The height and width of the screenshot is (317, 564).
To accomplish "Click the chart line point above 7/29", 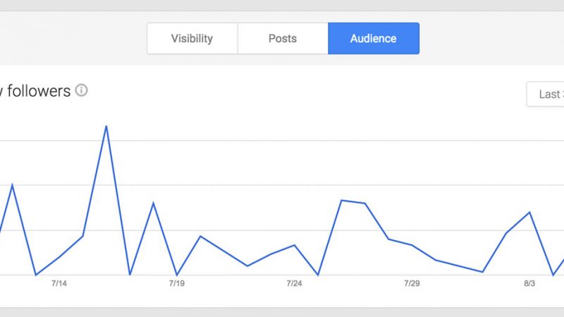I will (x=412, y=245).
